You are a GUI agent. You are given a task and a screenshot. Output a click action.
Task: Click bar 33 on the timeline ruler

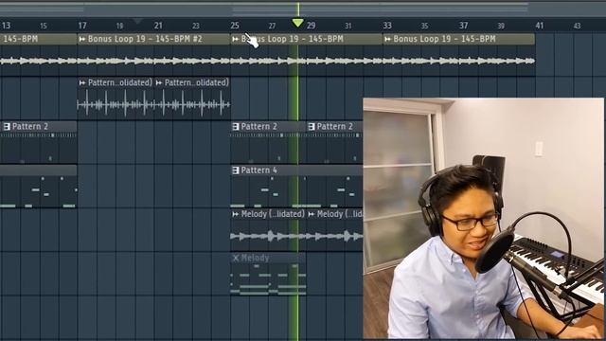pos(387,26)
